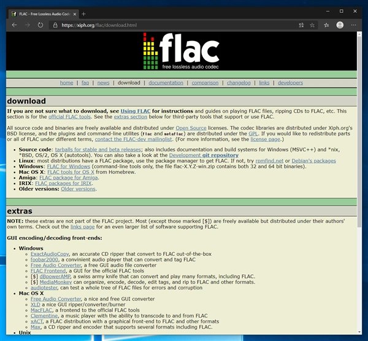
Task: Open the XLD link
Action: [35, 304]
